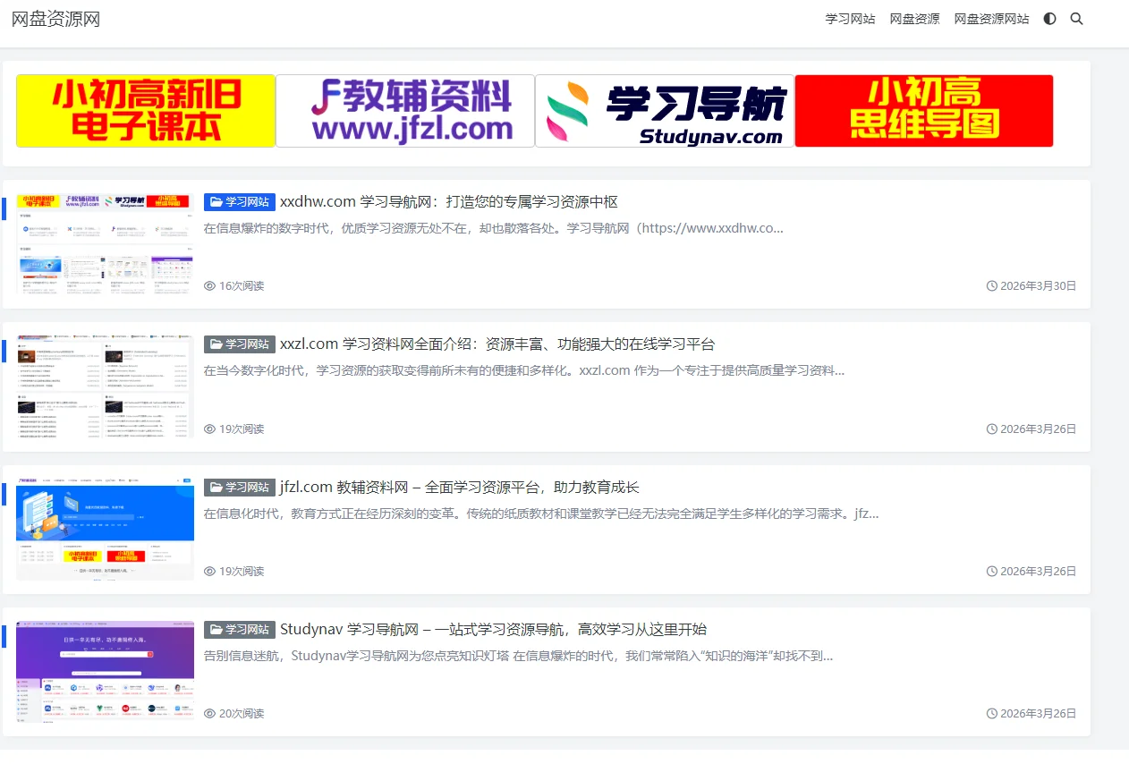
Task: Click the eye icon next to 19次阅读 on xxzl.com post
Action: (208, 429)
